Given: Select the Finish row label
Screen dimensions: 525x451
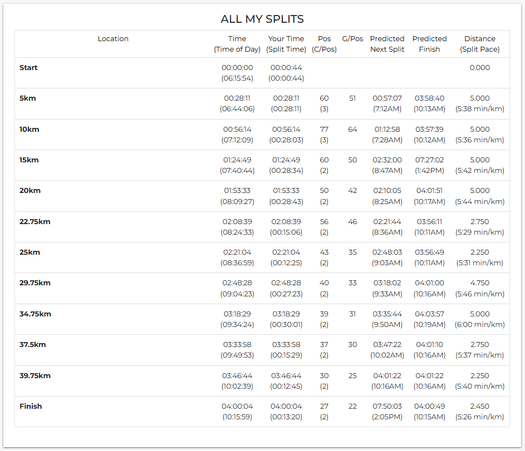Looking at the screenshot, I should pyautogui.click(x=31, y=407).
